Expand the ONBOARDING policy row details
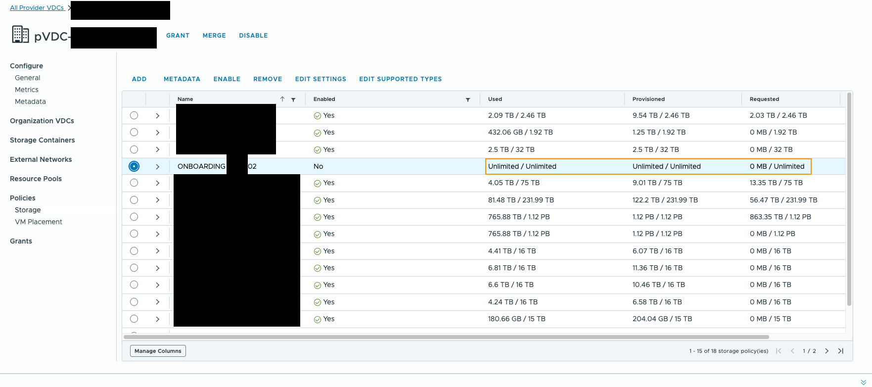Viewport: 872px width, 387px height. (x=158, y=167)
